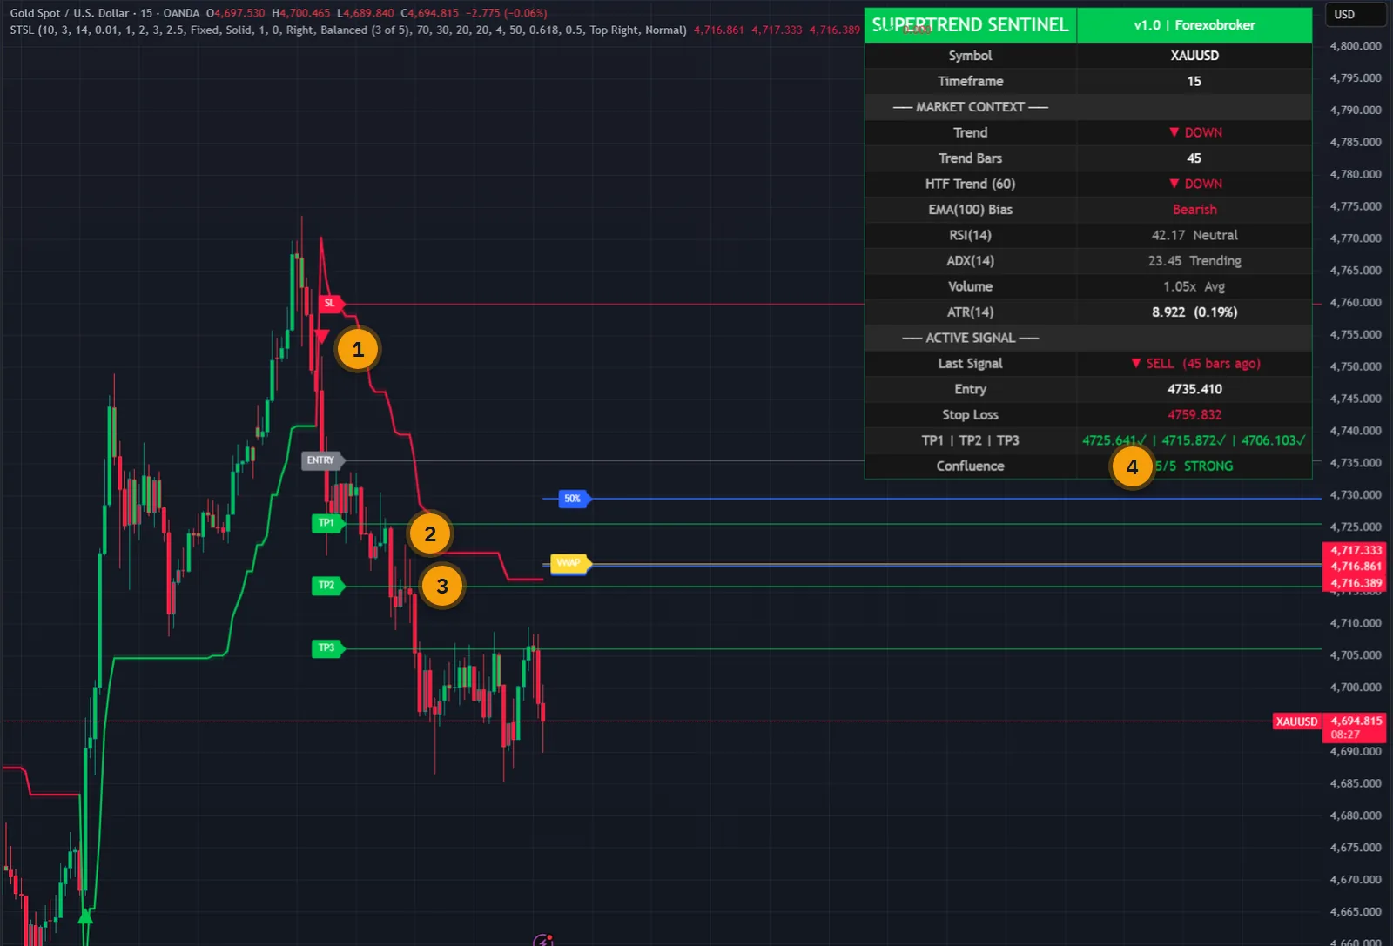Click the 4,717.333 indicator price tag
Viewport: 1393px width, 946px height.
click(1356, 550)
